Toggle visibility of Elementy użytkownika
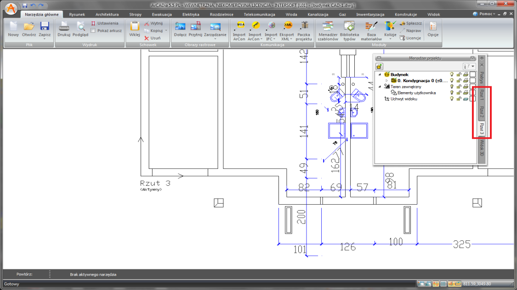Screen dimensions: 517x290 point(452,93)
